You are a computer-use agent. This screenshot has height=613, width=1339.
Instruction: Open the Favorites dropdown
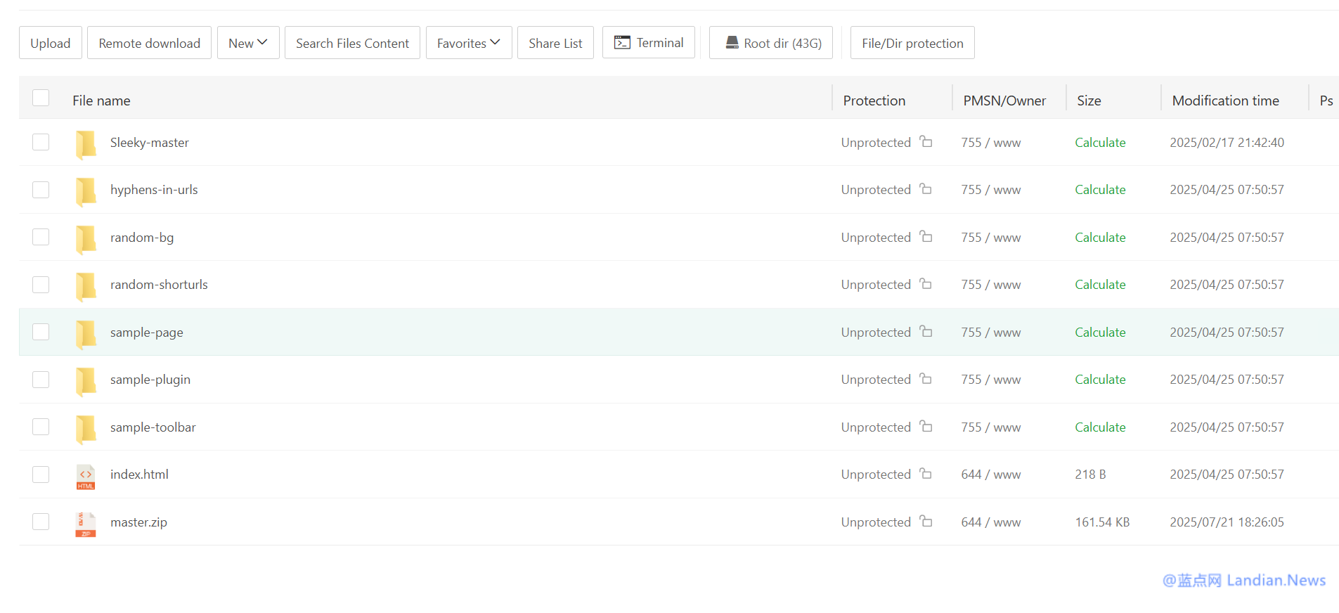tap(468, 43)
